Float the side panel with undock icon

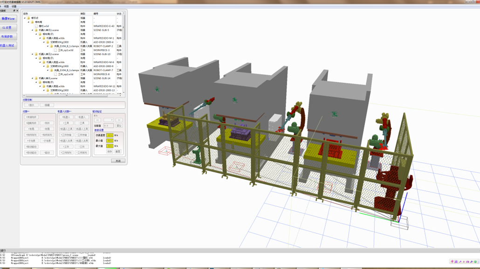[14, 11]
